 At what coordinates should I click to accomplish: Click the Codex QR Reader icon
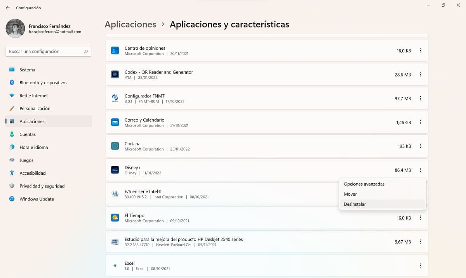pos(115,75)
